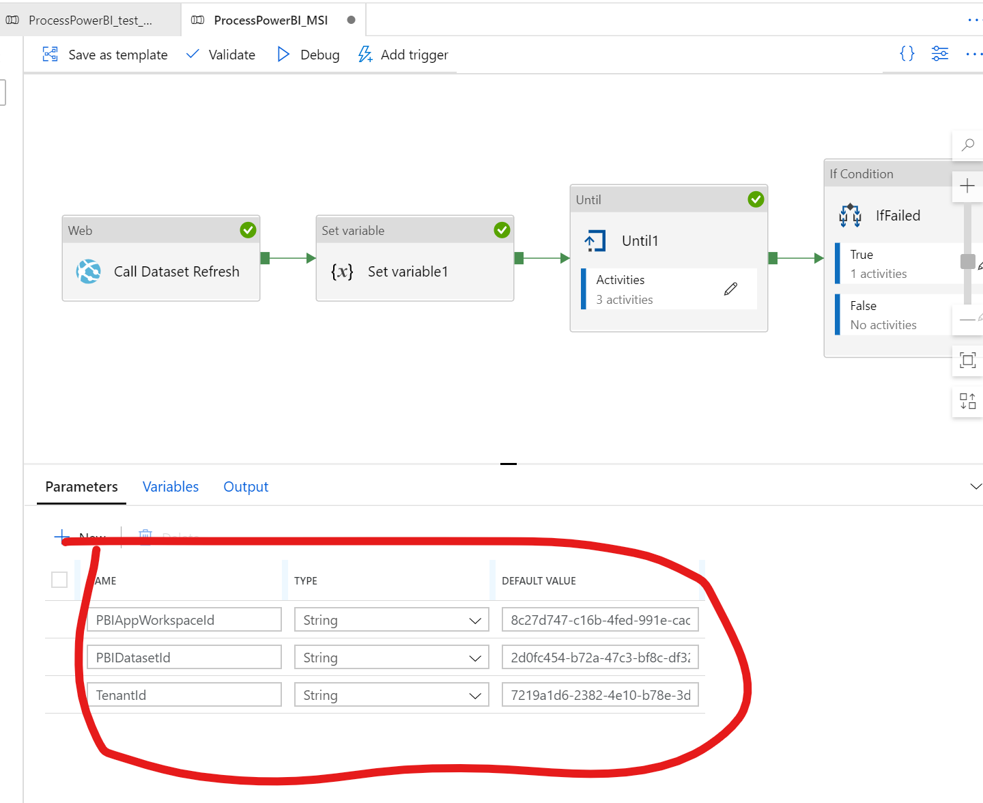Open the pipeline properties sliders icon
This screenshot has height=803, width=983.
(940, 53)
